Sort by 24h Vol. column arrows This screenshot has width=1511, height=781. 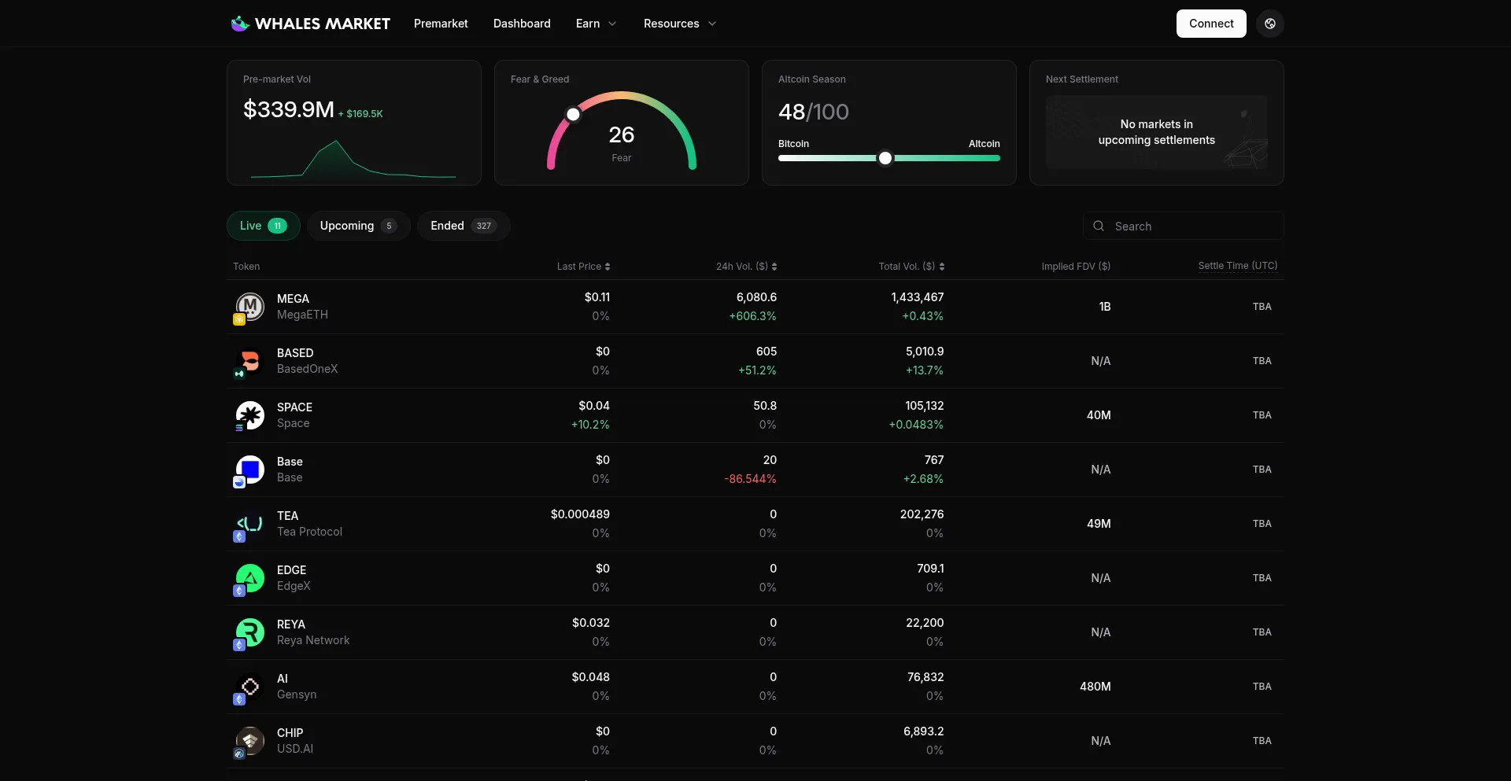(774, 267)
